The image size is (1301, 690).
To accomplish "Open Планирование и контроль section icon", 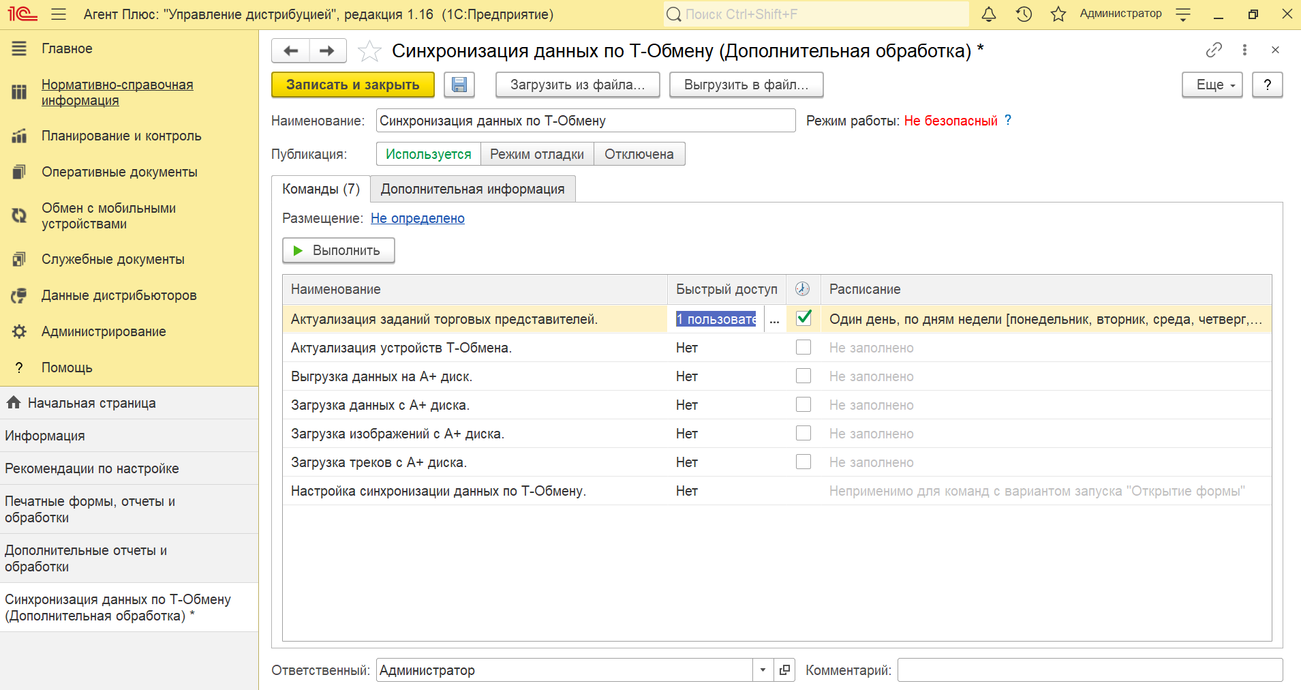I will [19, 136].
